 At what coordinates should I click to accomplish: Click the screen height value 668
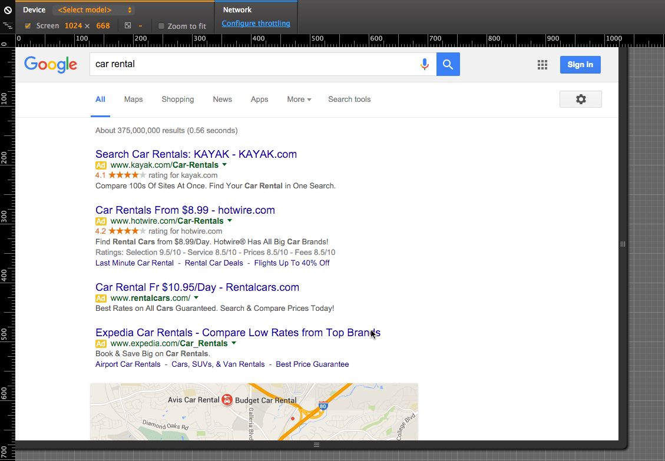coord(103,26)
